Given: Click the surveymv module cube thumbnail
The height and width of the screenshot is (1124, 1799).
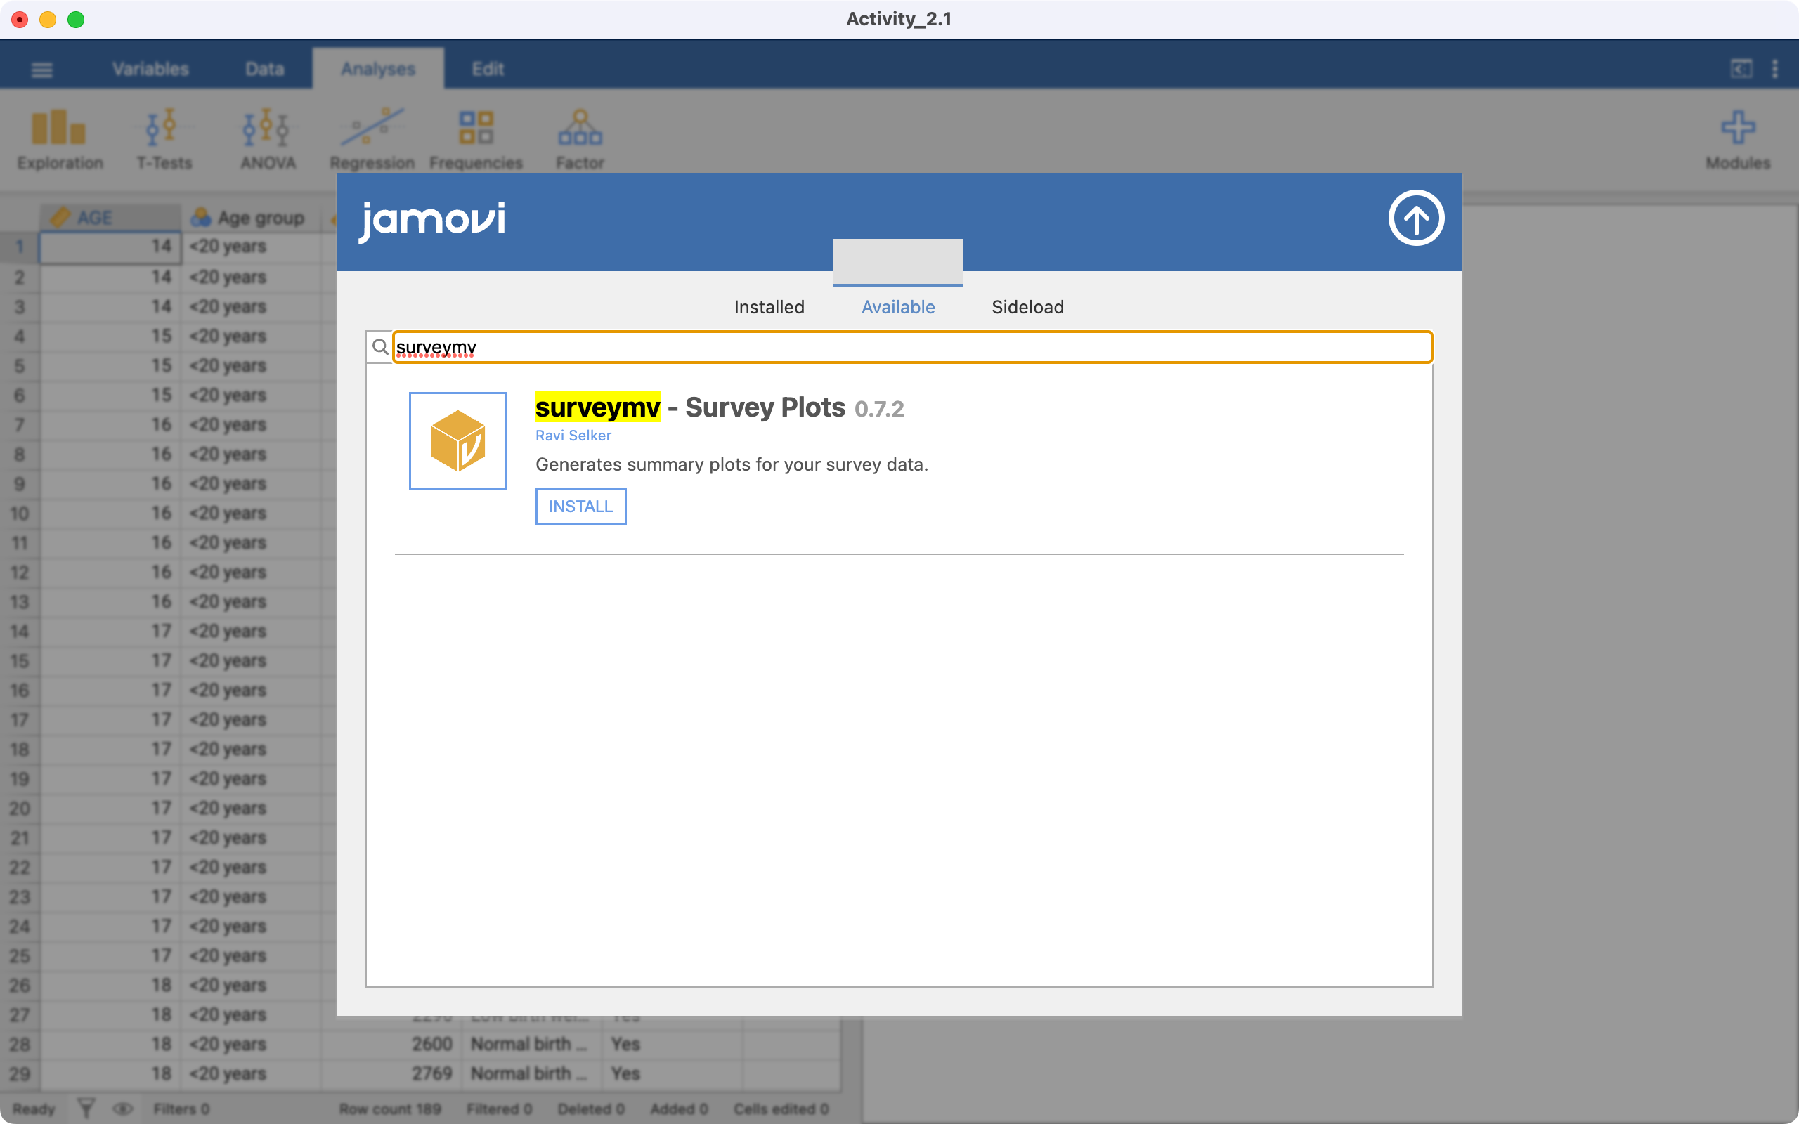Looking at the screenshot, I should tap(458, 441).
